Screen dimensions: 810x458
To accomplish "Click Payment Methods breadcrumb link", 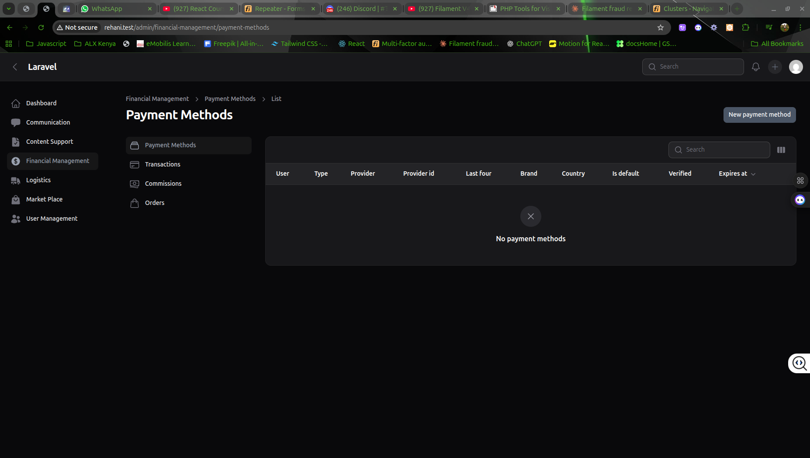I will pyautogui.click(x=230, y=99).
